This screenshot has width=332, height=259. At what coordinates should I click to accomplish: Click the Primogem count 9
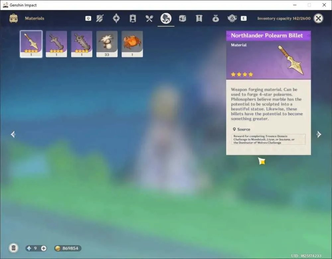tap(35, 248)
